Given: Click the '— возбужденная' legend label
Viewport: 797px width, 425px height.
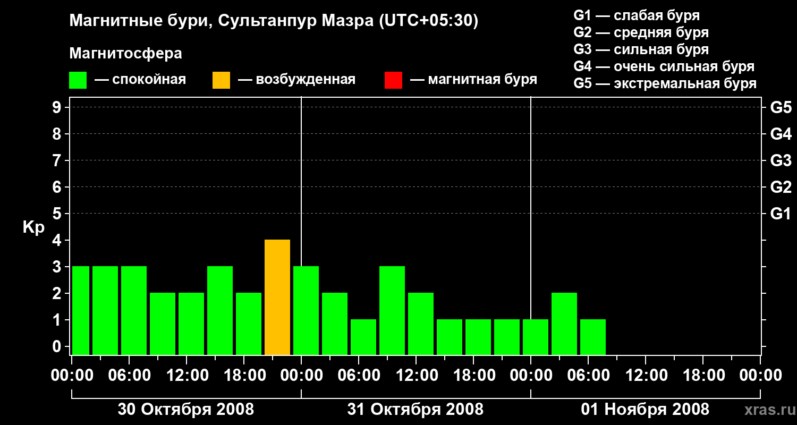Looking at the screenshot, I should 296,80.
